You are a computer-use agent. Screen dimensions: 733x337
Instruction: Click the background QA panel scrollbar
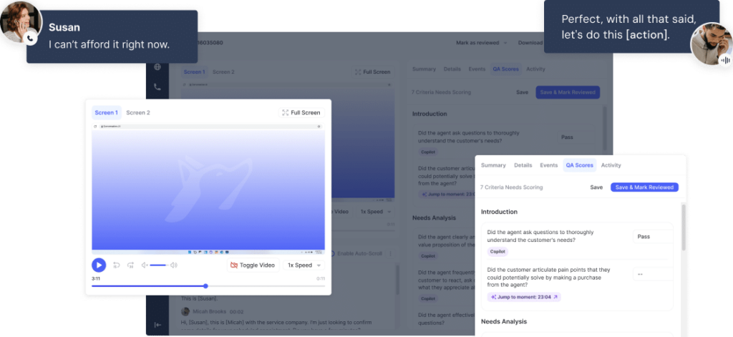pyautogui.click(x=604, y=129)
